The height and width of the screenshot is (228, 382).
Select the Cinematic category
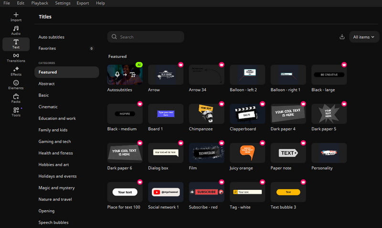(x=48, y=107)
